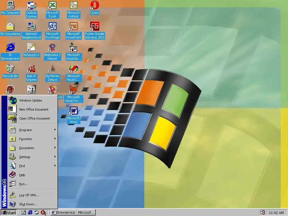The image size is (288, 216).
Task: Choose Log Off VM4... in Start menu
Action: click(33, 195)
